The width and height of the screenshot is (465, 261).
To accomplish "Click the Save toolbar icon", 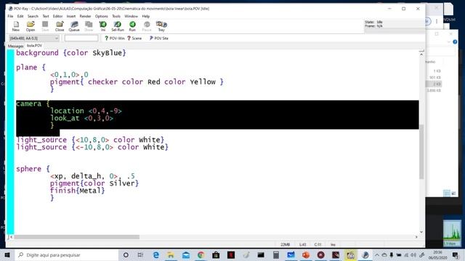I will 45,26.
